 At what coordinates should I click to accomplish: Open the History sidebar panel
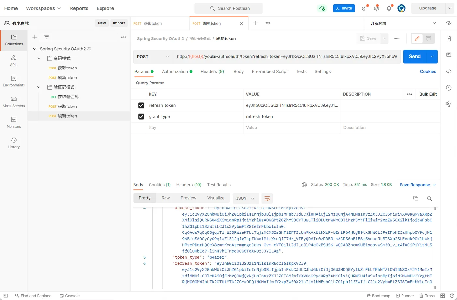[x=14, y=143]
